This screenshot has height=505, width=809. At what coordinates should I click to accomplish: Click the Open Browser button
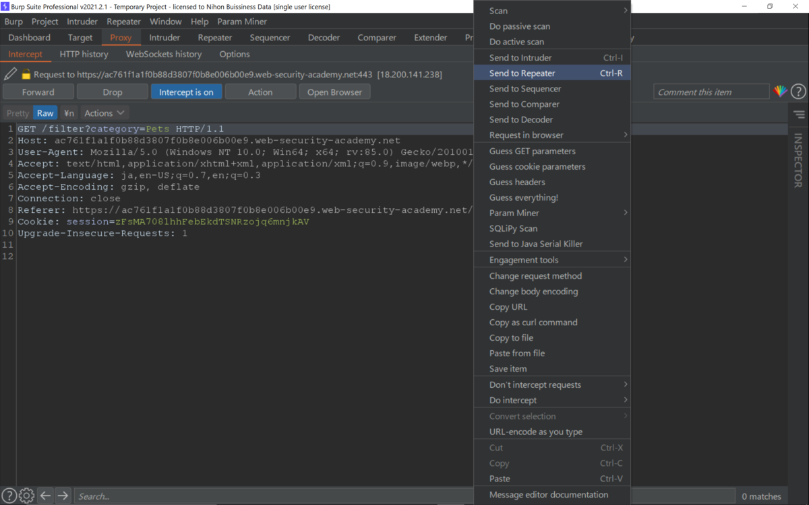335,92
